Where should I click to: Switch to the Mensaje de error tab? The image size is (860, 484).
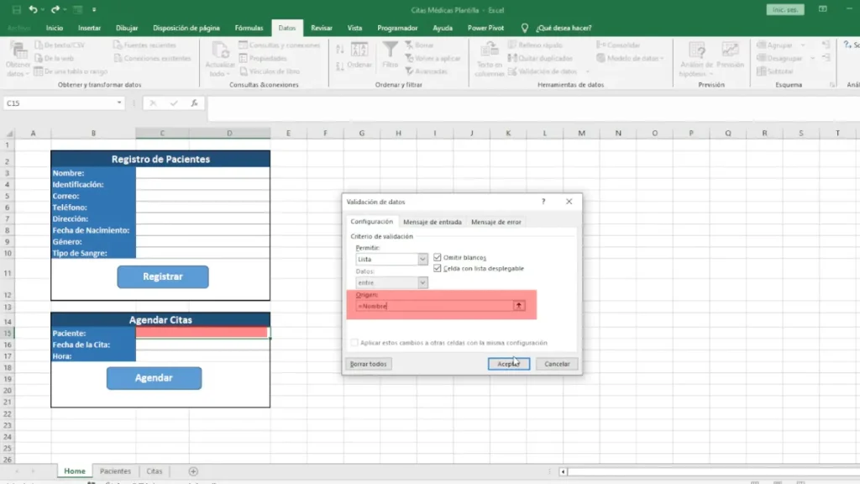click(496, 222)
